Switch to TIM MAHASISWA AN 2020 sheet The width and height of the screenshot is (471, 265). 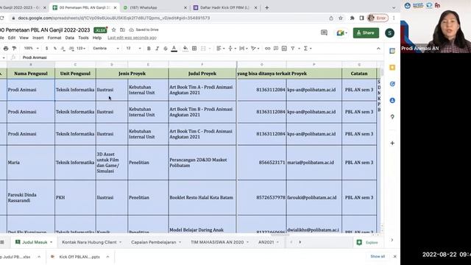217,242
